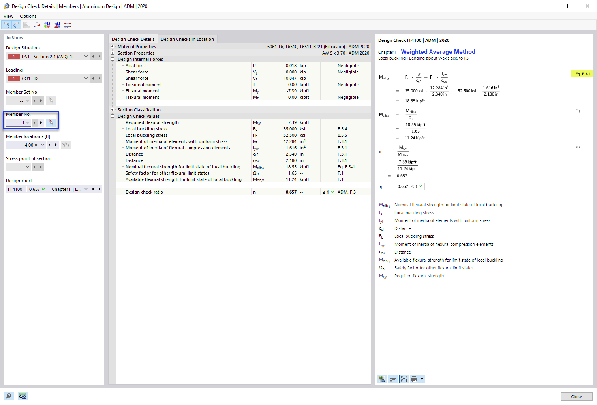Open the material info toolbar icon
This screenshot has height=405, width=597.
pyautogui.click(x=47, y=24)
